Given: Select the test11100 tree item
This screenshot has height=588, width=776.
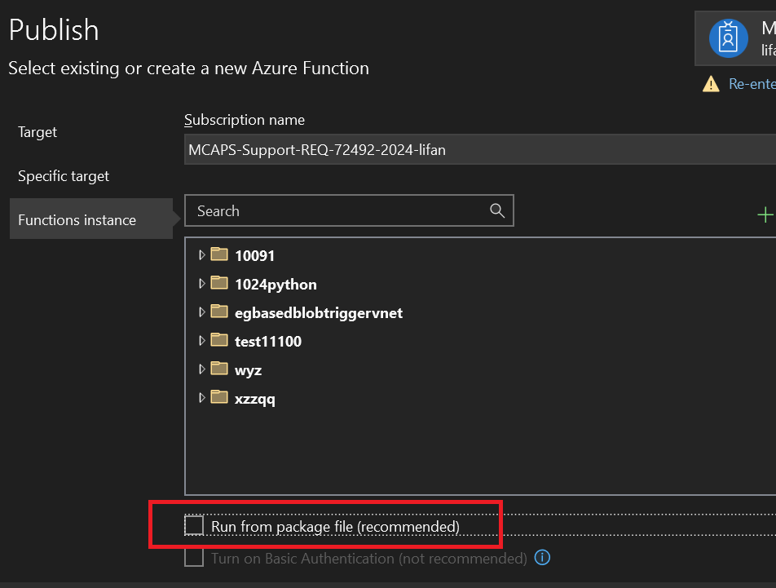Looking at the screenshot, I should coord(267,342).
